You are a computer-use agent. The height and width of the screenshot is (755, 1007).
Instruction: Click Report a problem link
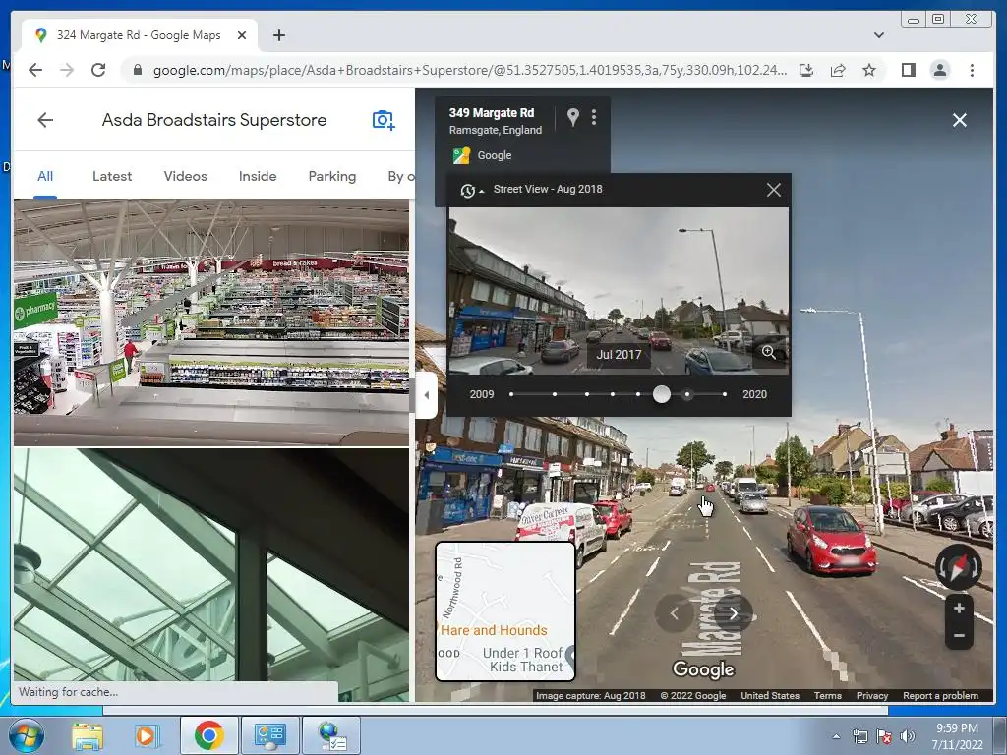(x=940, y=695)
